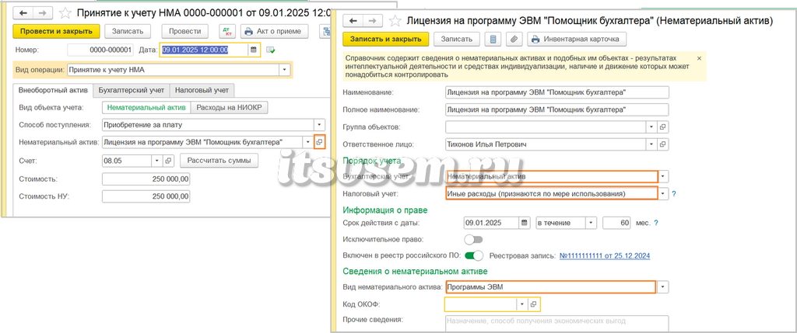Open the selected Нематериальный актив card icon
The image size is (797, 333).
(319, 142)
